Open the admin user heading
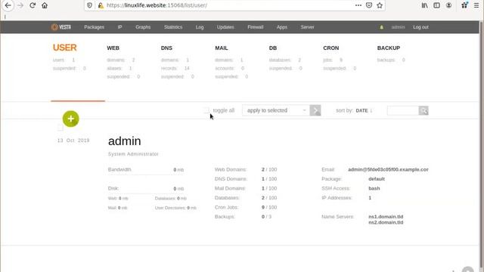Image resolution: width=484 pixels, height=272 pixels. [124, 141]
